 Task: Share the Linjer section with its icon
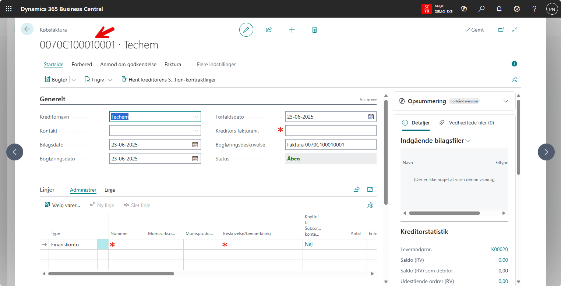pos(356,189)
